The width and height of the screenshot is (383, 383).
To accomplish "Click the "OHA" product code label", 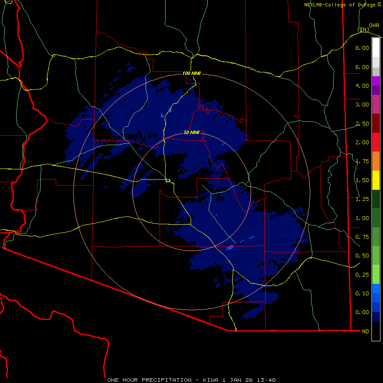I will (x=374, y=26).
